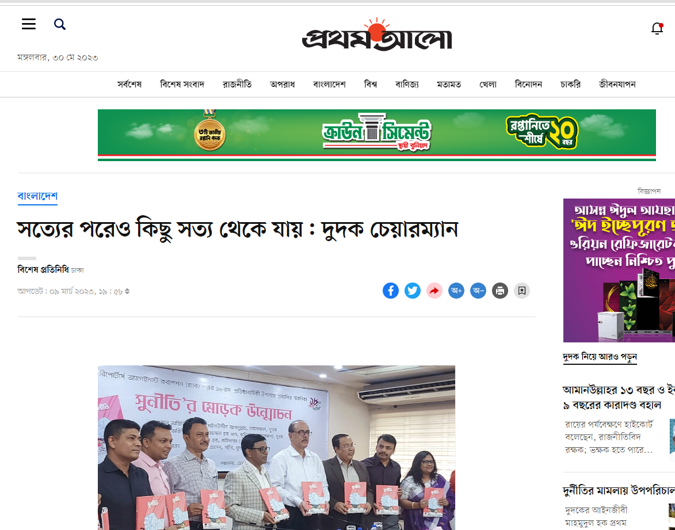Screen dimensions: 675x530
Task: Expand the update time arrow toggle
Action: click(x=127, y=292)
